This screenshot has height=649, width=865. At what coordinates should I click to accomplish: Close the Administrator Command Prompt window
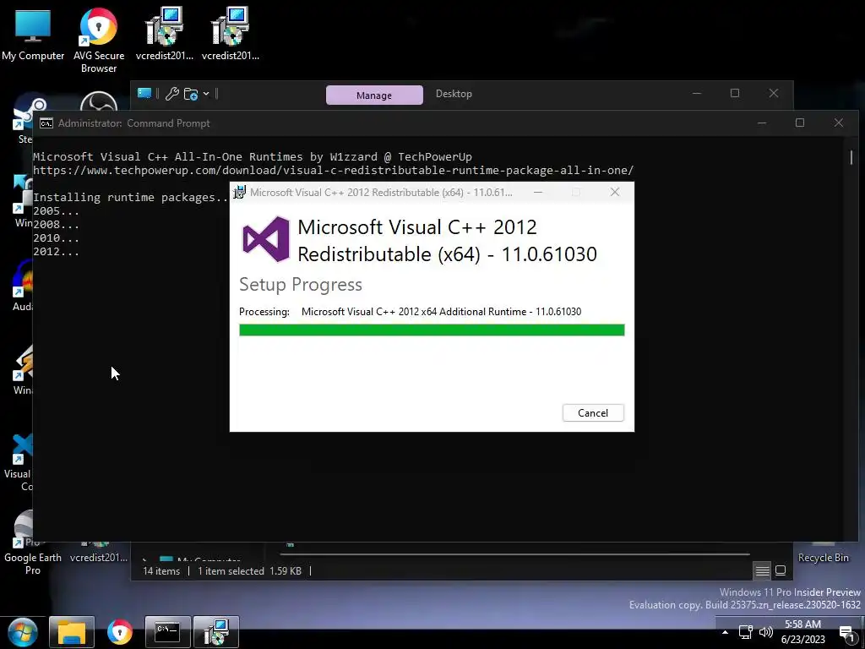coord(839,123)
